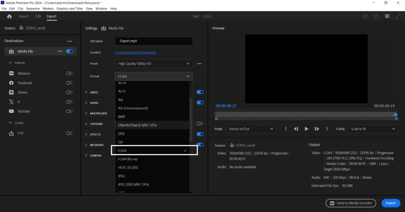The width and height of the screenshot is (405, 212).
Task: Click the Destinations panel three-dot menu
Action: (x=70, y=41)
